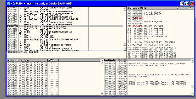Select the EIP register value 0049349D
The image size is (196, 99).
click(137, 26)
